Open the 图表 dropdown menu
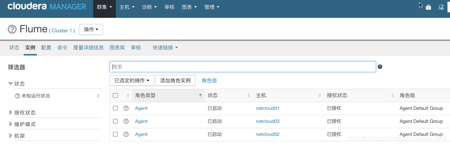The height and width of the screenshot is (145, 450). click(189, 7)
